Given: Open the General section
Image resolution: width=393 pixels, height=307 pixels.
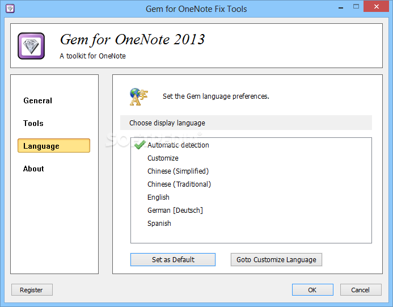Looking at the screenshot, I should [37, 100].
